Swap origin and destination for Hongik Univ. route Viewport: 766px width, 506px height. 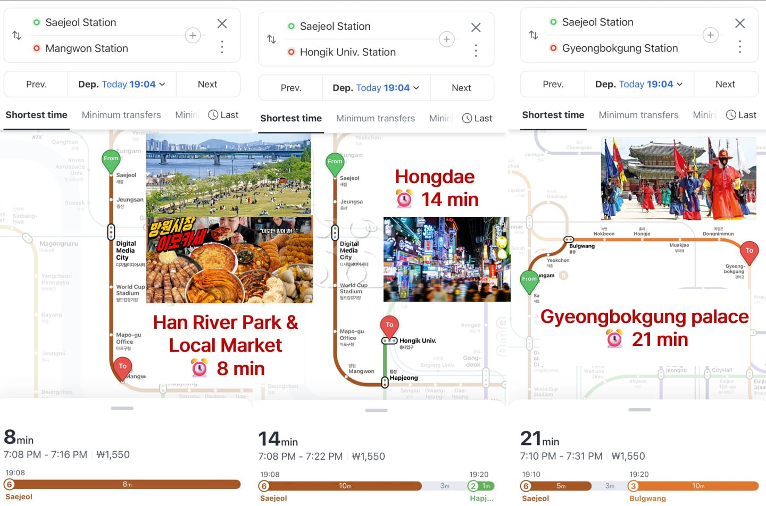[x=271, y=39]
